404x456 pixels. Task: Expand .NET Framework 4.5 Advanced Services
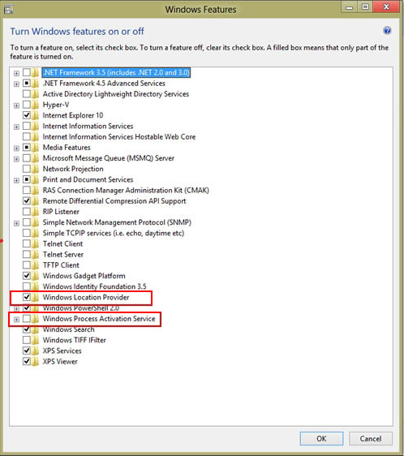16,84
